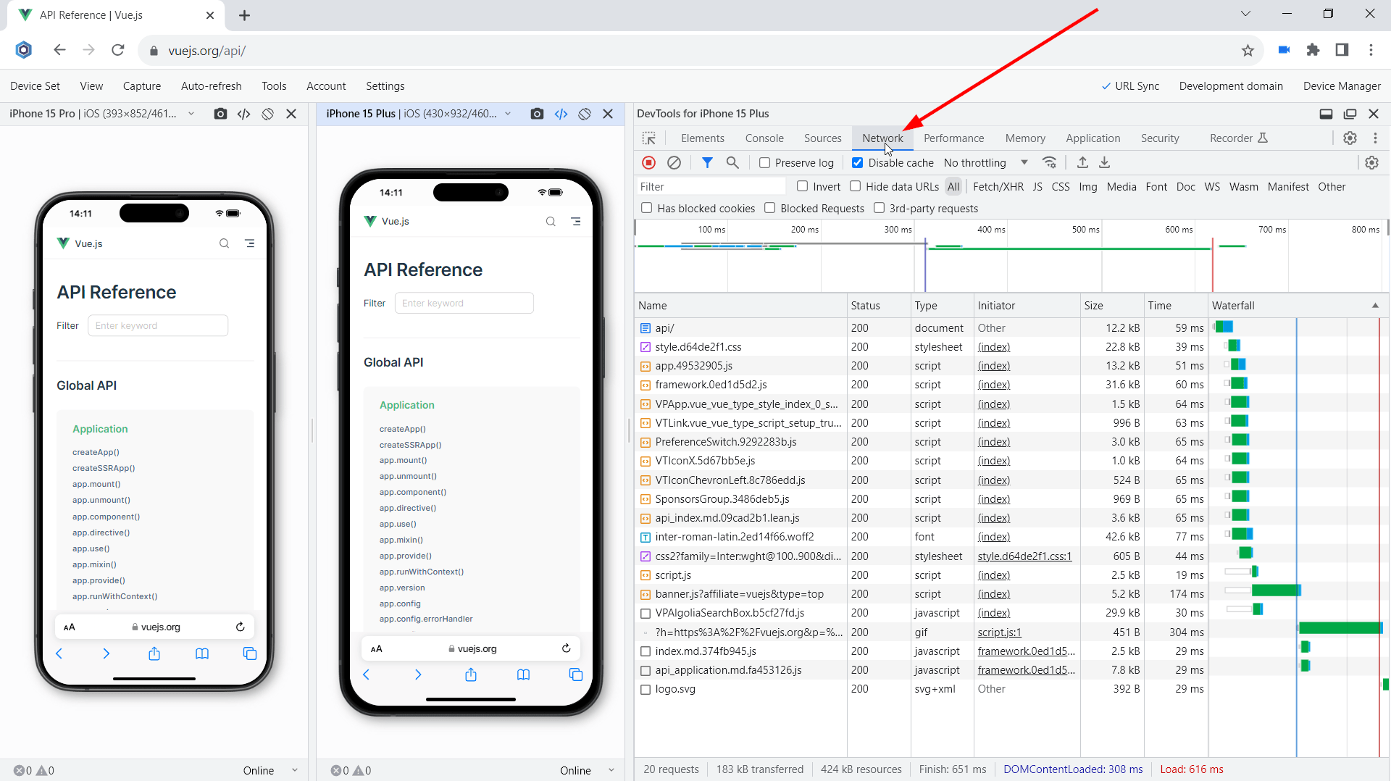Expand the iPhone 15 Plus device selector
1391x781 pixels.
(x=508, y=114)
